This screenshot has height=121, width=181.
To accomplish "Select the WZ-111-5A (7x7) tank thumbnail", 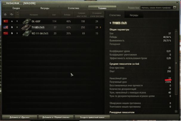I will click(x=27, y=33).
